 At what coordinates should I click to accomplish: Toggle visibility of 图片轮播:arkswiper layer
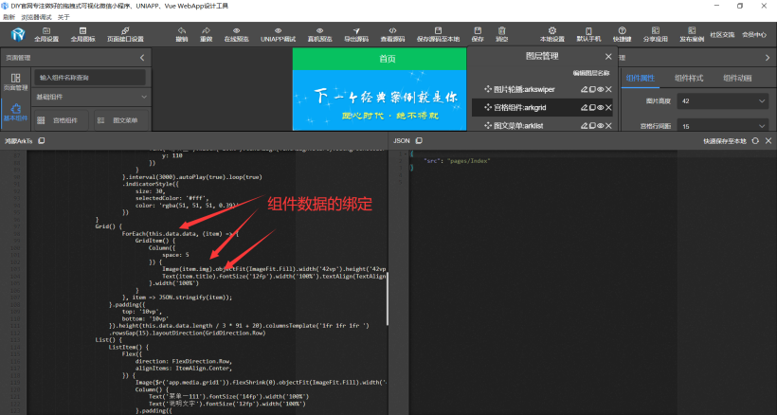pyautogui.click(x=599, y=89)
